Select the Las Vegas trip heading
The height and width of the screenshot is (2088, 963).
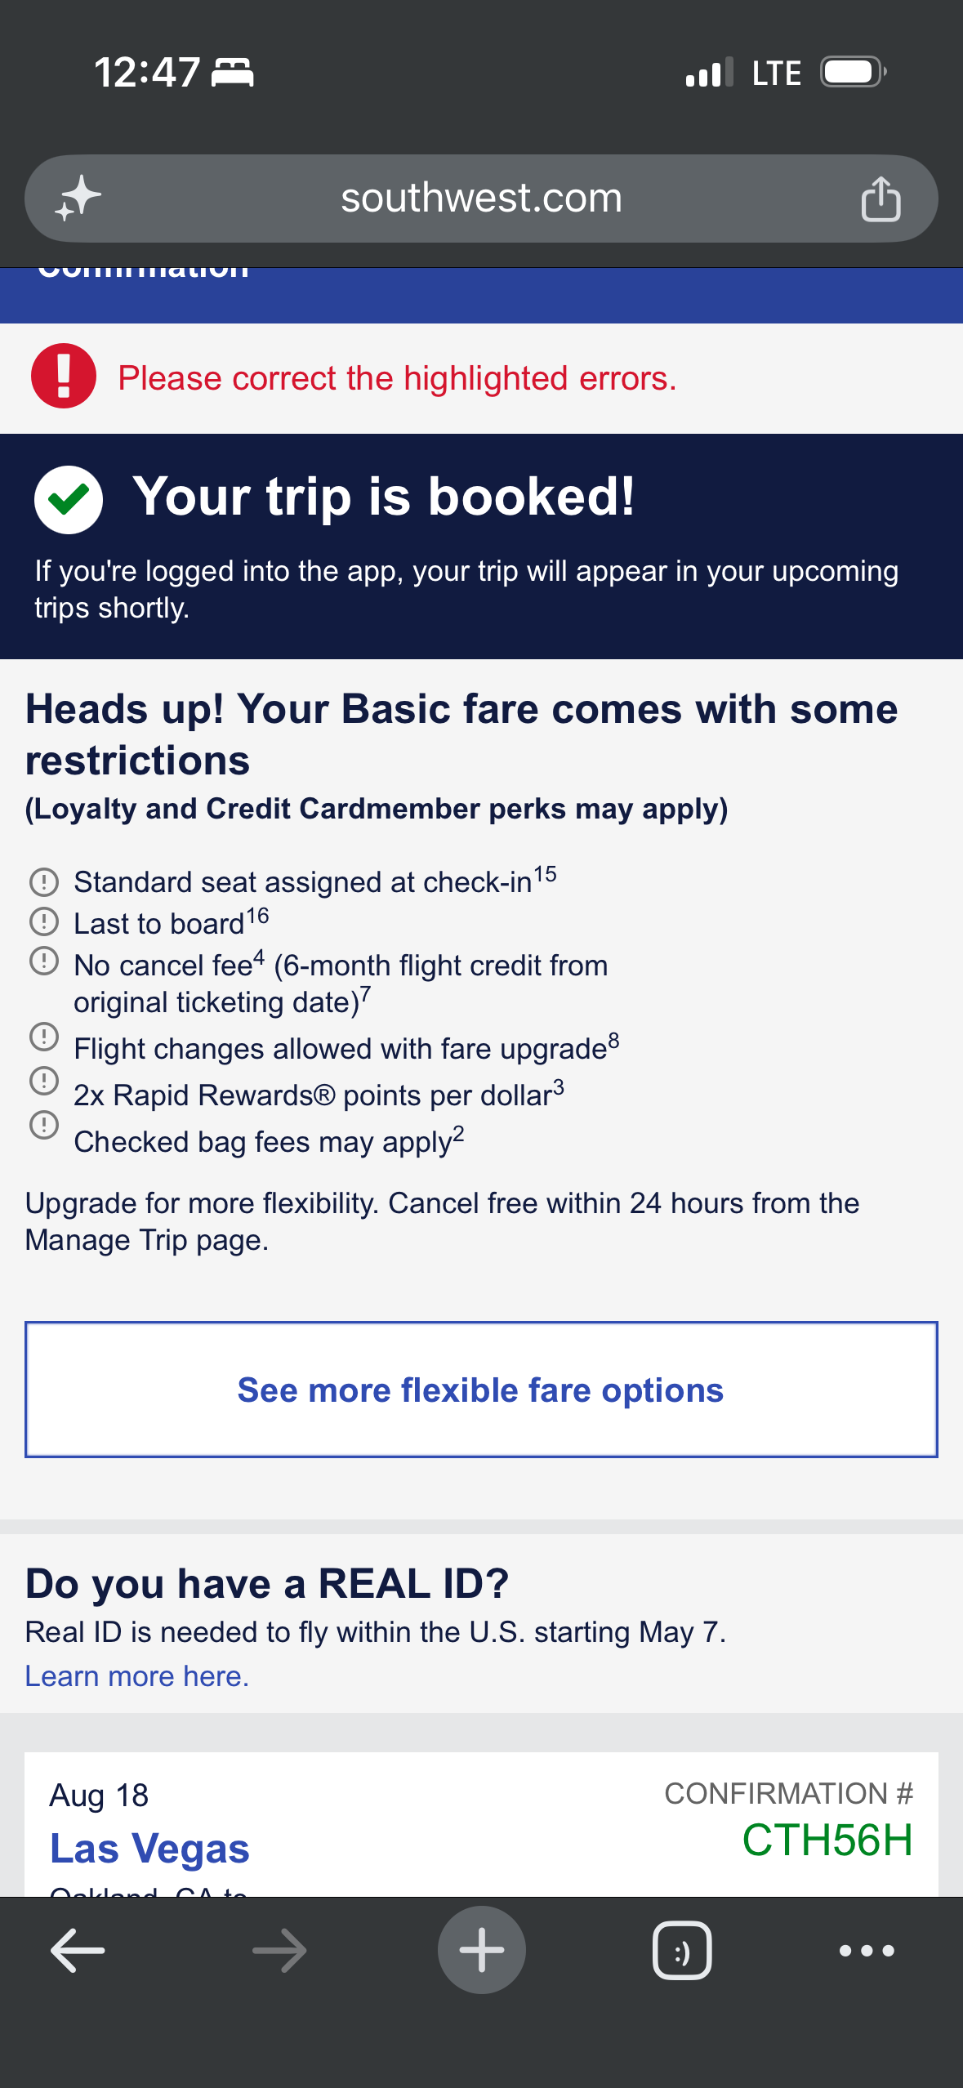[149, 1848]
